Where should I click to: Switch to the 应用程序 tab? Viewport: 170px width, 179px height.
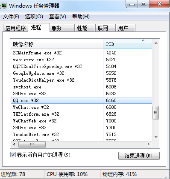pyautogui.click(x=15, y=28)
